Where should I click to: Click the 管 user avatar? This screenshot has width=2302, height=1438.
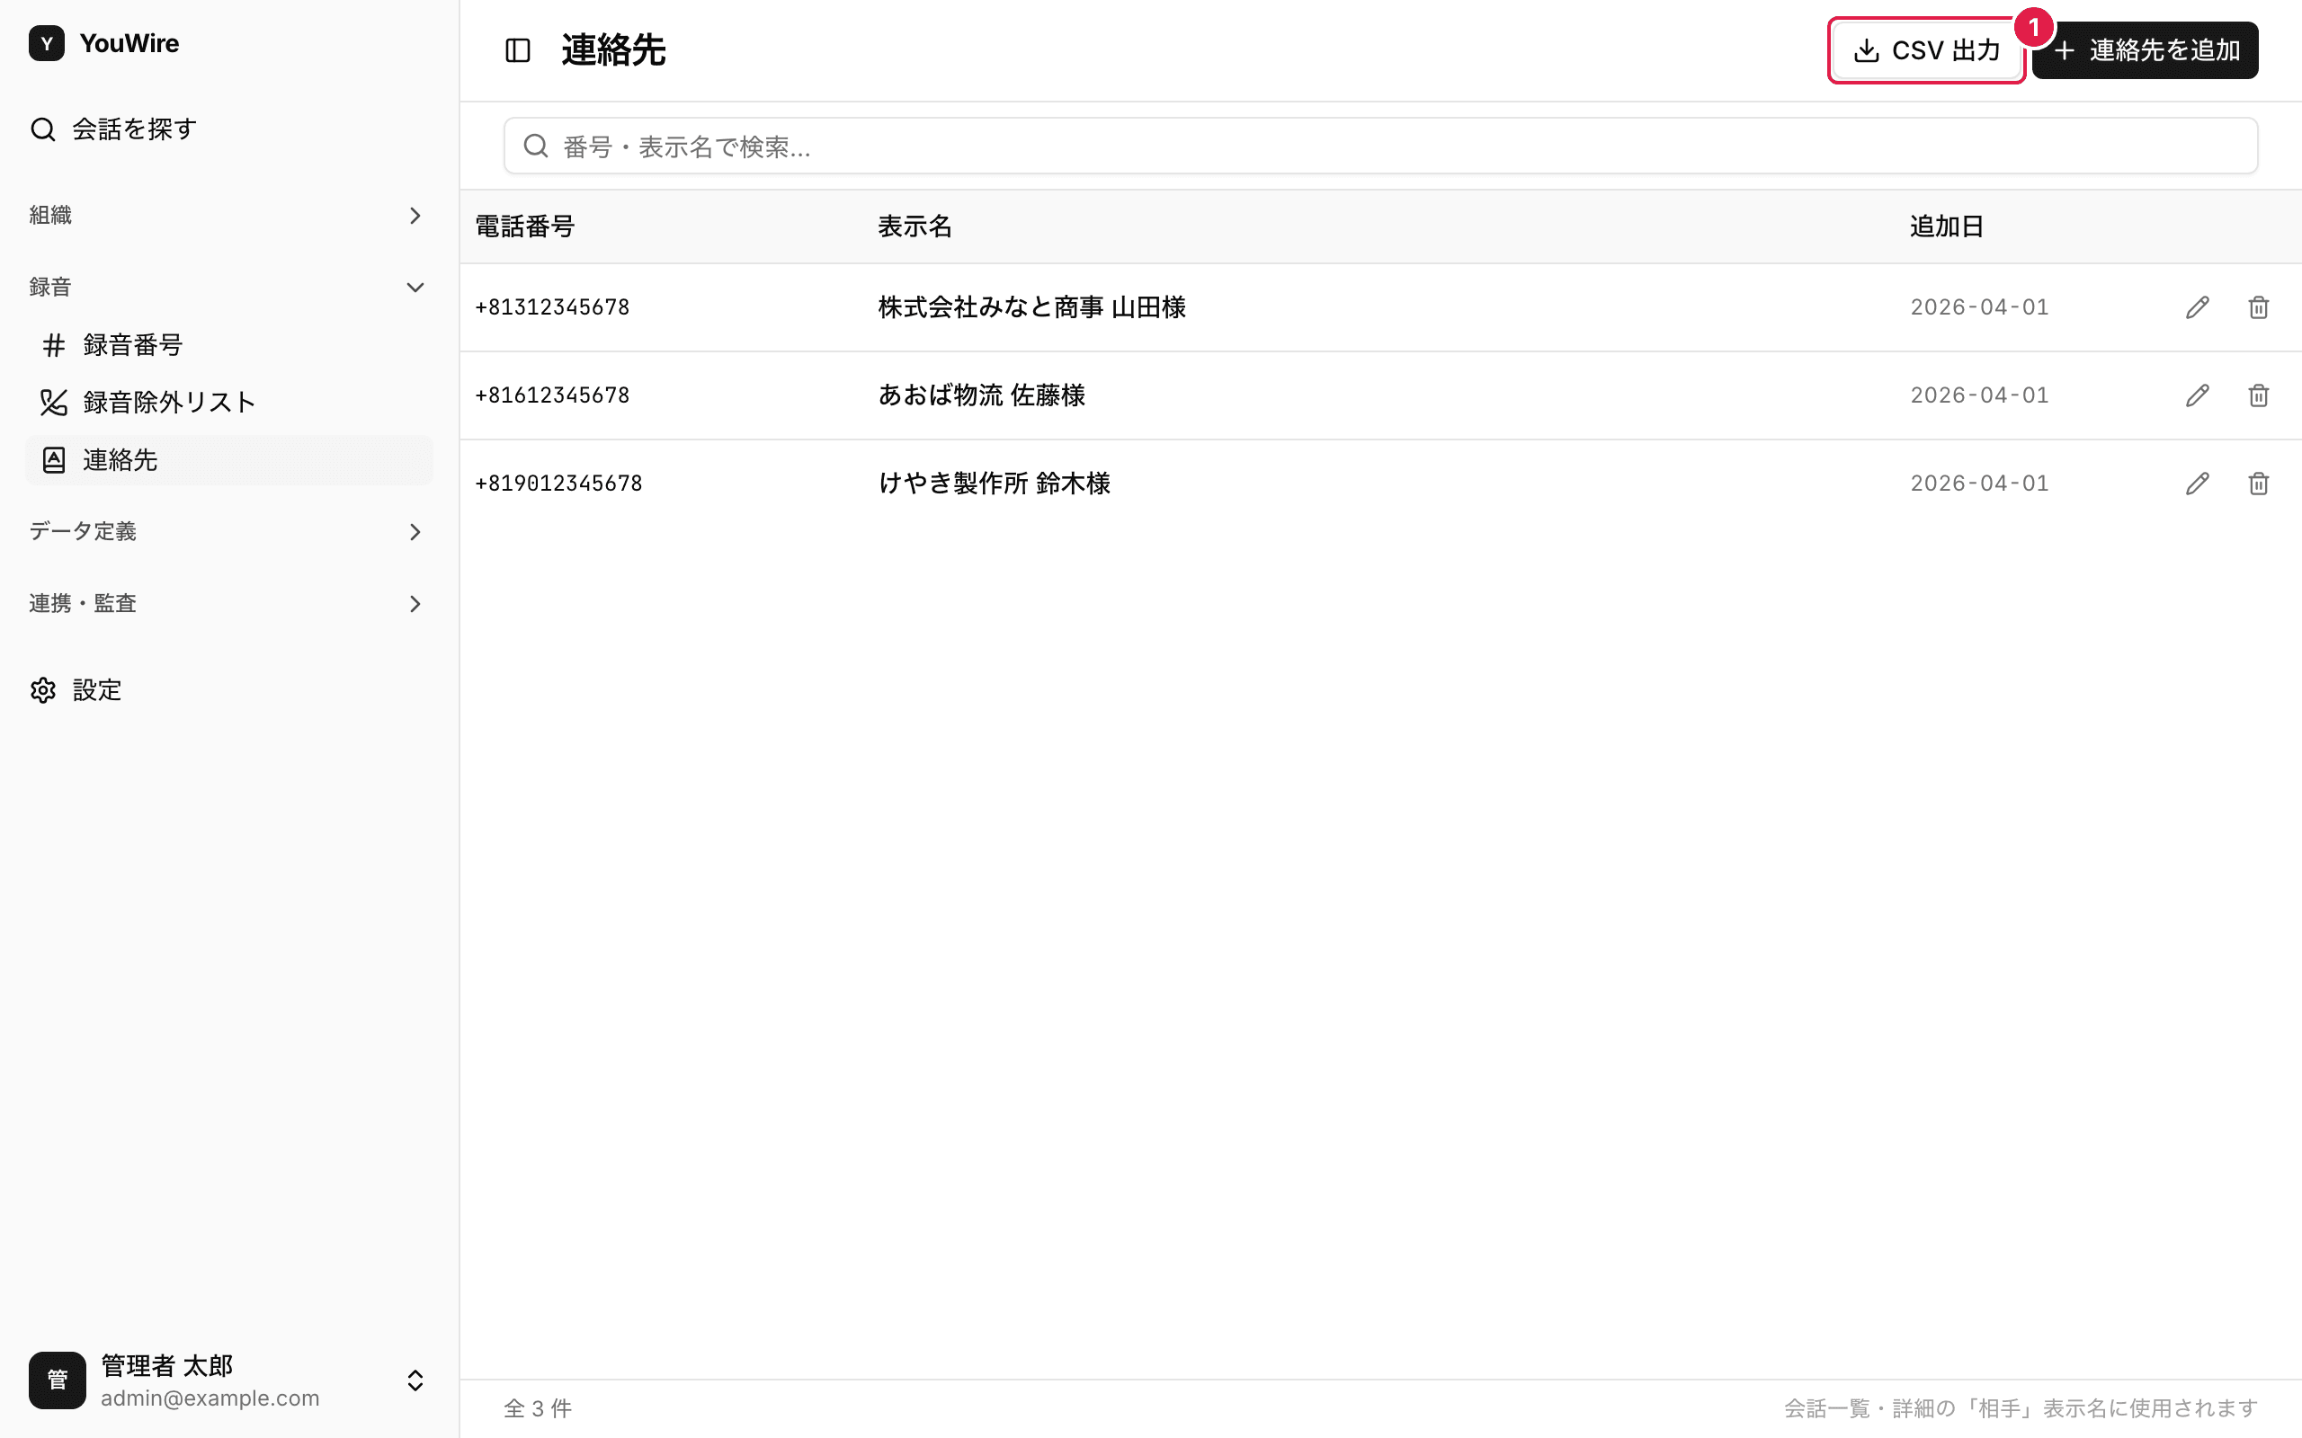click(57, 1380)
